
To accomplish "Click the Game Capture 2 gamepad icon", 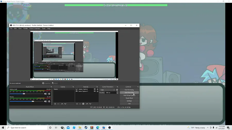I will [x=77, y=91].
